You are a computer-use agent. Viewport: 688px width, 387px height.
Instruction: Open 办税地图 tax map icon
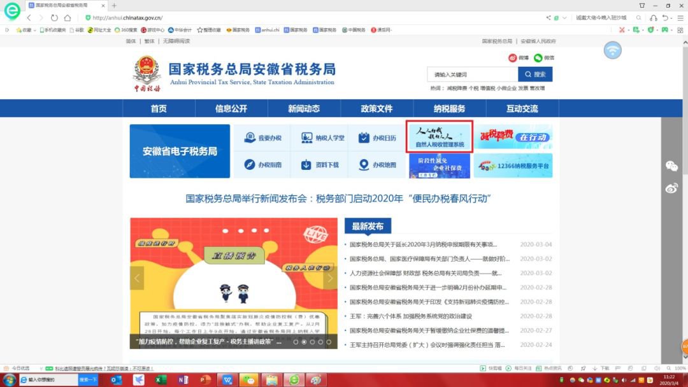coord(377,165)
